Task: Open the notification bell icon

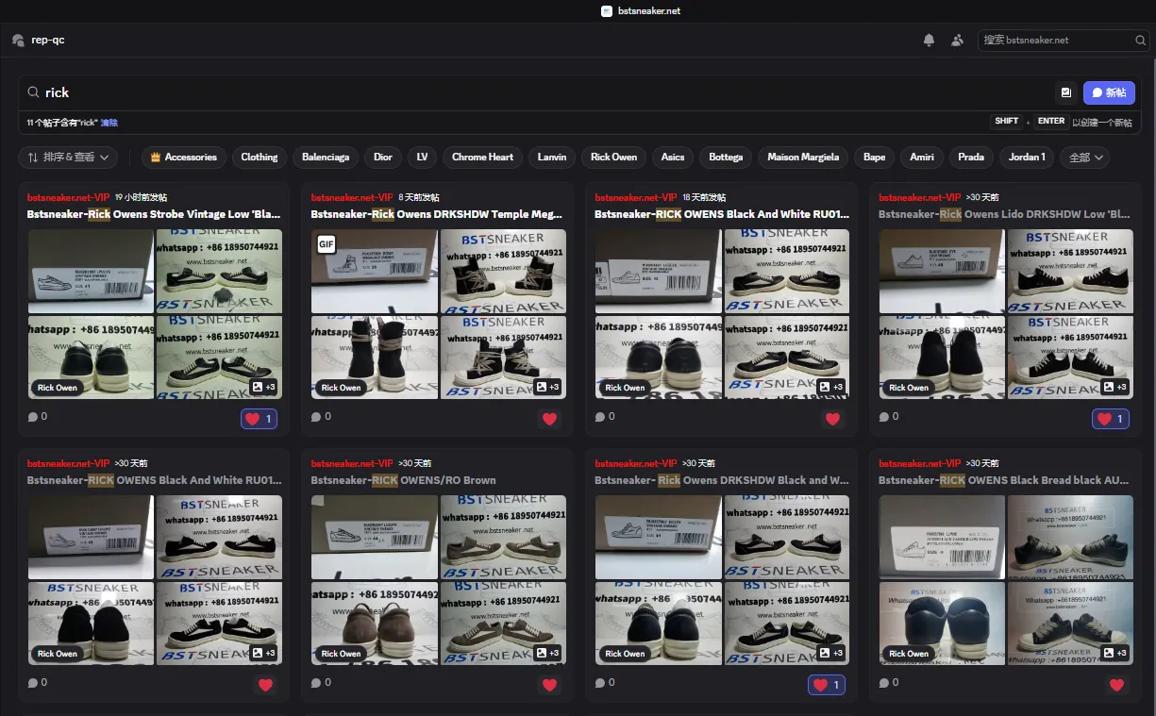Action: (929, 40)
